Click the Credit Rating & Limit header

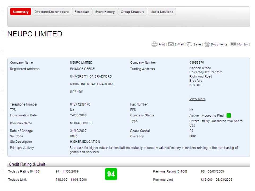(27, 164)
